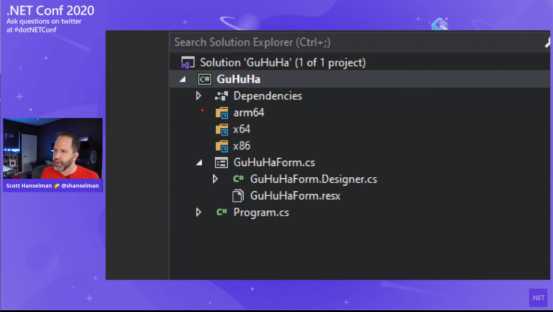Click the GuHuHaForm.resx file icon
Viewport: 553px width, 312px height.
[x=238, y=196]
